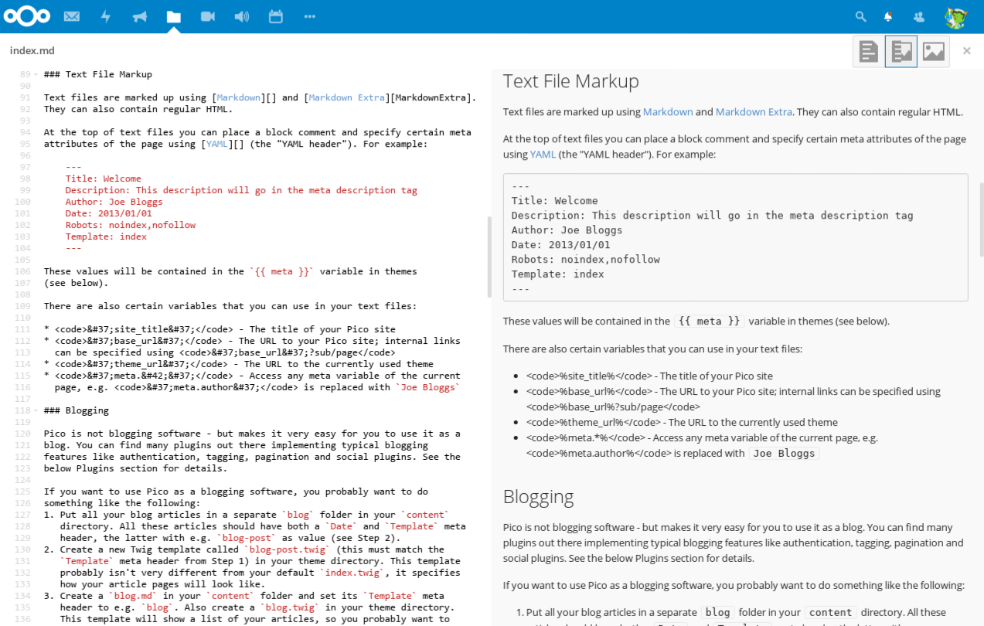Switch to side-by-side editor preview mode
Screen dimensions: 984x626
(x=901, y=51)
